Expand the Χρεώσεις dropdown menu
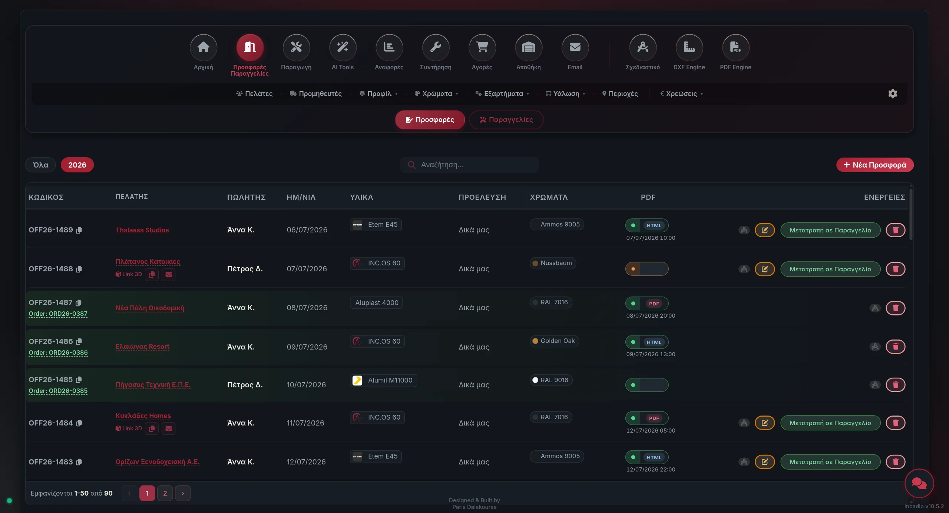Screen dimensions: 949x513 tap(681, 93)
